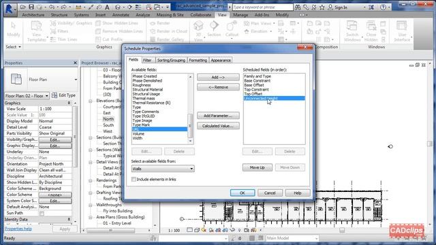Click the <-- Remove button
The width and height of the screenshot is (436, 245).
click(218, 87)
